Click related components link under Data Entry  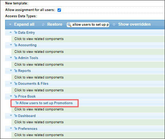pyautogui.click(x=39, y=39)
